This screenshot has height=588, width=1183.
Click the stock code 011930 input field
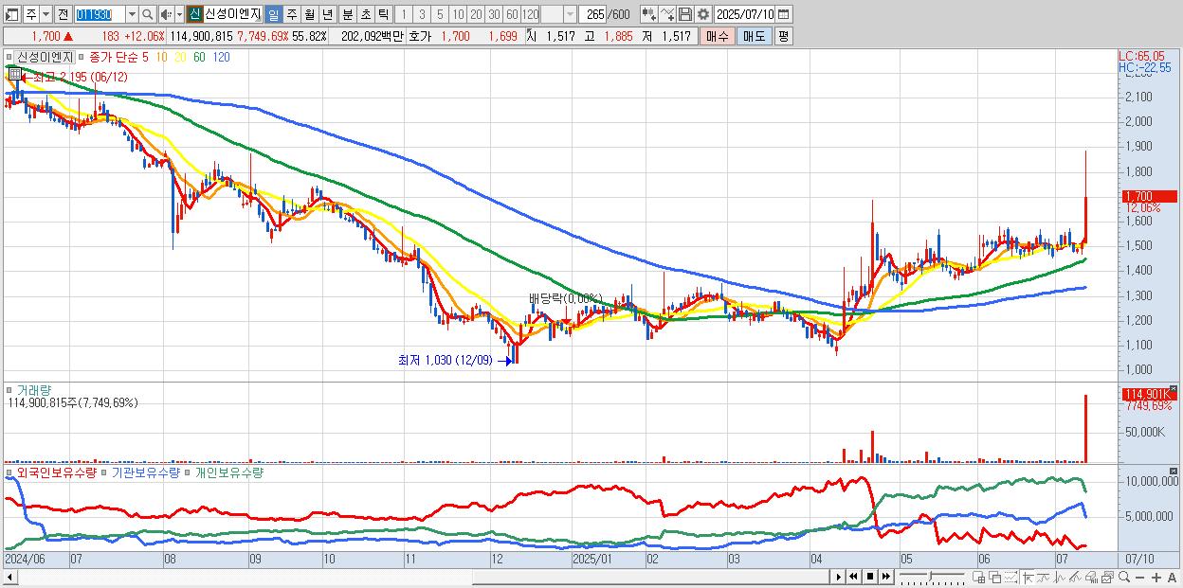[100, 14]
